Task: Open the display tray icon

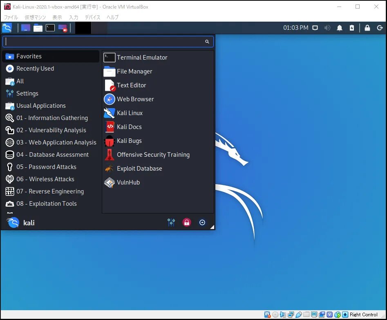Action: (315, 28)
